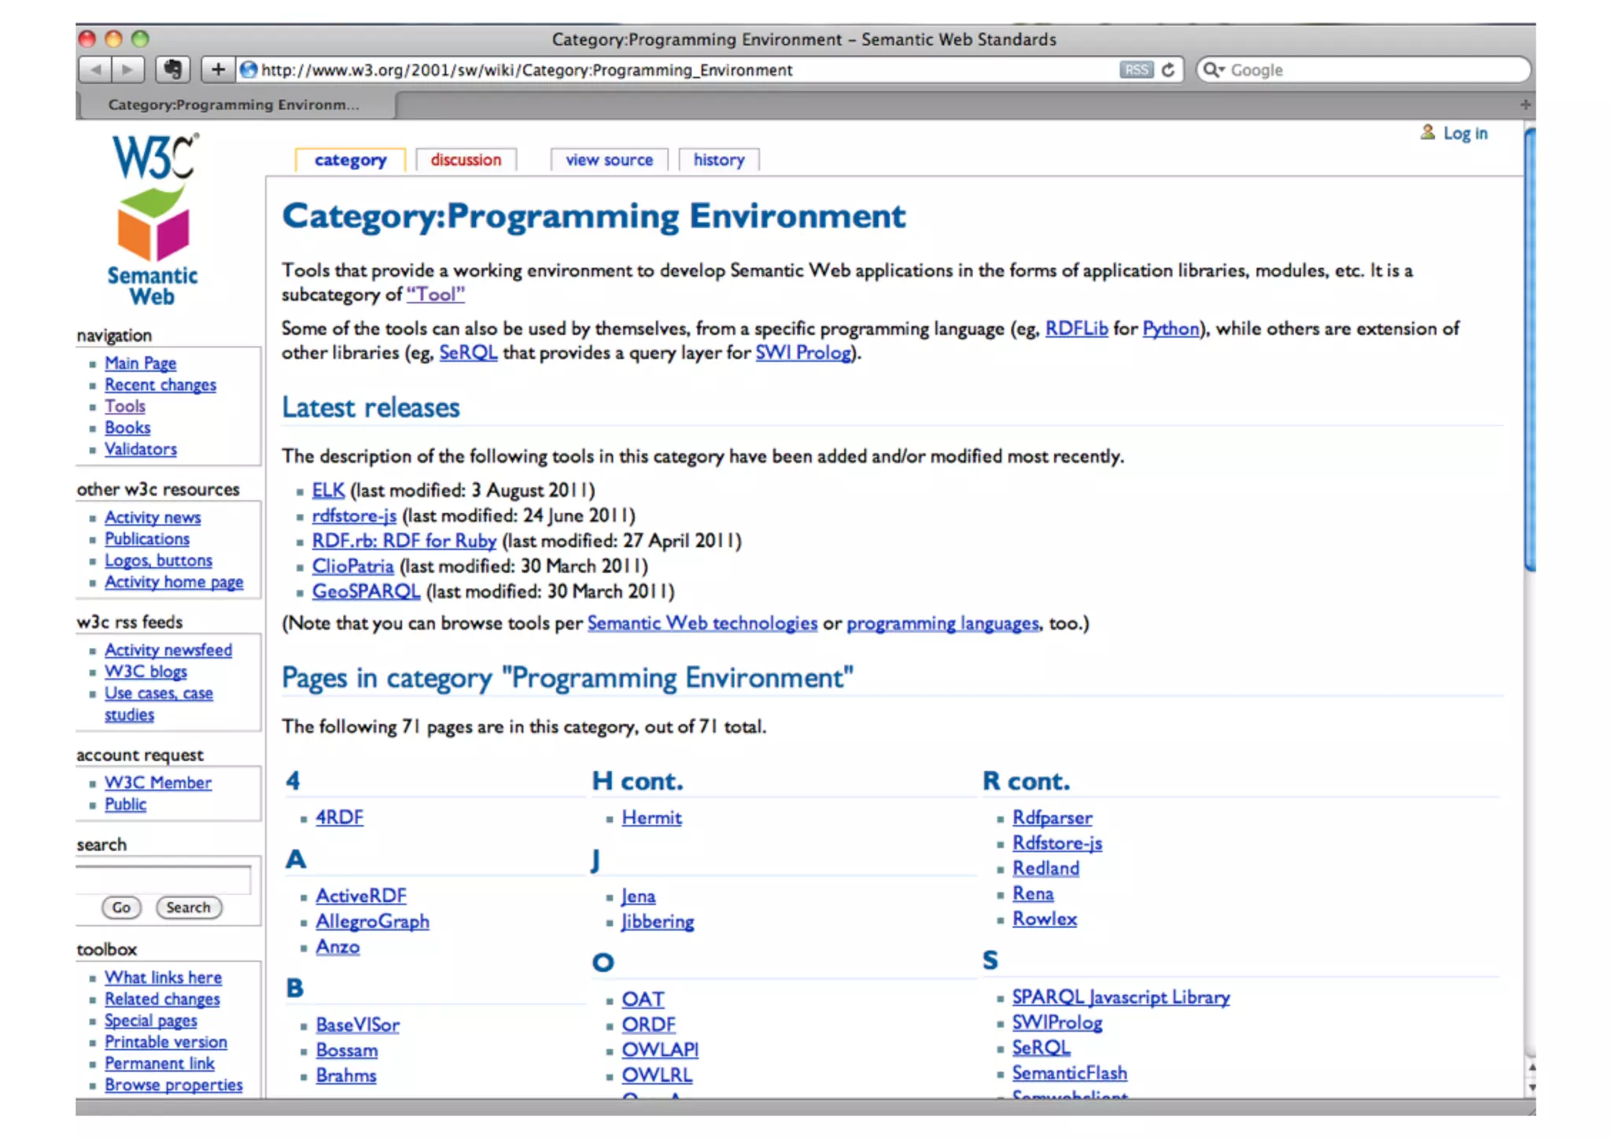Click the plus add-bookmark button
Image resolution: width=1611 pixels, height=1138 pixels.
click(218, 70)
